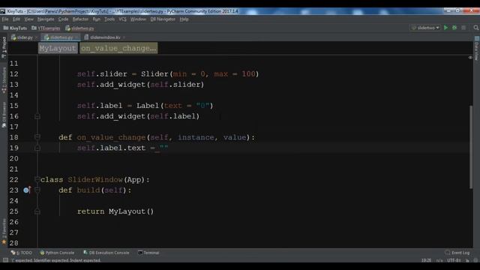Image resolution: width=480 pixels, height=270 pixels.
Task: Click the Slider(min = 0, max = 100) code
Action: 200,73
